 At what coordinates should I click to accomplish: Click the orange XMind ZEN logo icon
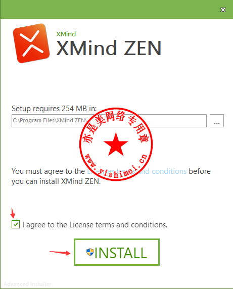point(31,43)
